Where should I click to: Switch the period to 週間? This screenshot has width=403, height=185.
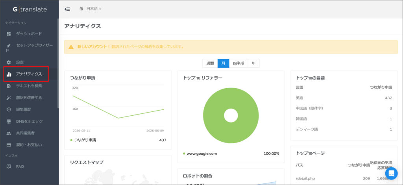pos(210,63)
